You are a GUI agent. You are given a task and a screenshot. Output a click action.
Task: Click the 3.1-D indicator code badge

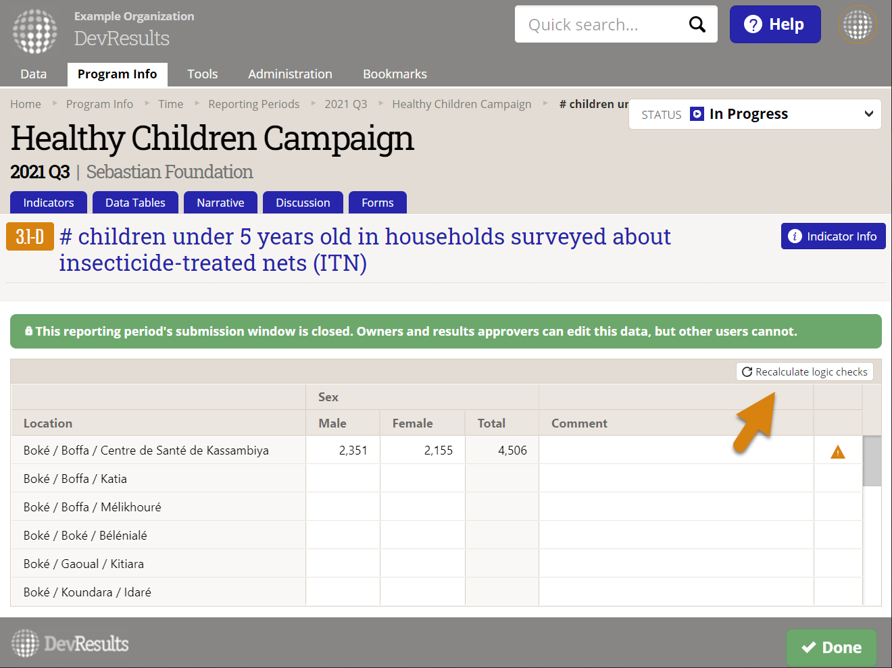coord(30,236)
